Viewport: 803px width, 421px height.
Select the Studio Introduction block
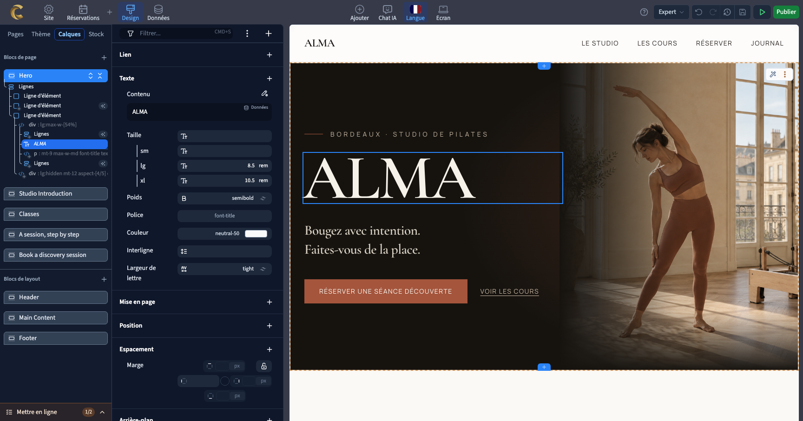(56, 194)
